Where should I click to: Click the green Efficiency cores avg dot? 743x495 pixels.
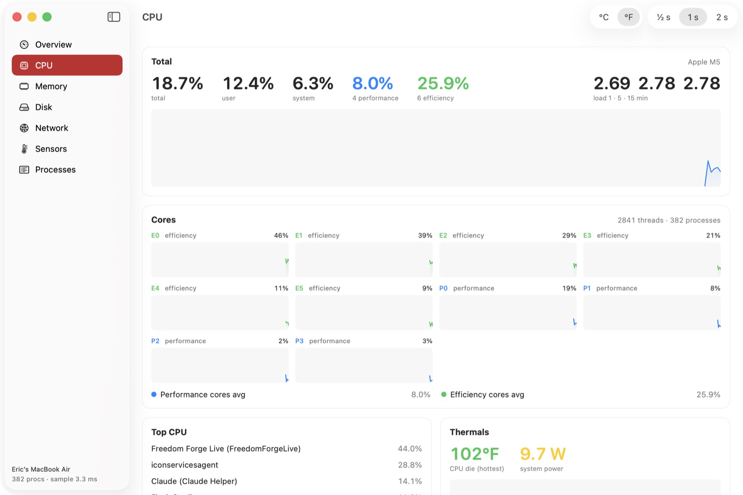(x=444, y=395)
